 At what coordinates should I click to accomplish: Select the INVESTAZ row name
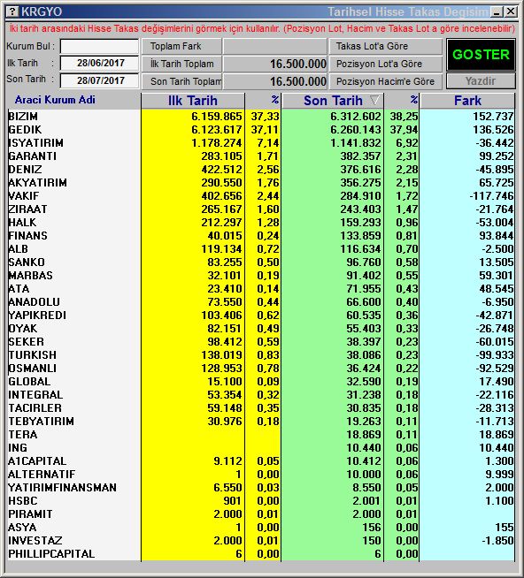click(x=35, y=541)
